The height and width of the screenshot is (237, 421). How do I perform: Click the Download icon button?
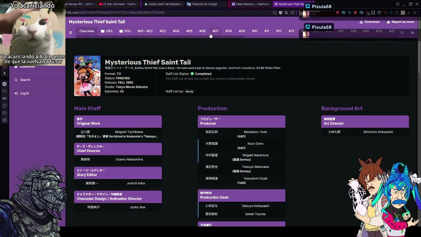361,22
